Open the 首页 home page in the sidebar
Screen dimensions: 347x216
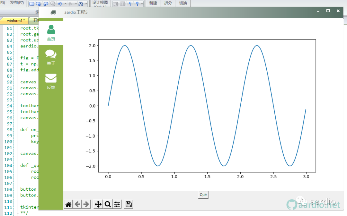pyautogui.click(x=51, y=33)
